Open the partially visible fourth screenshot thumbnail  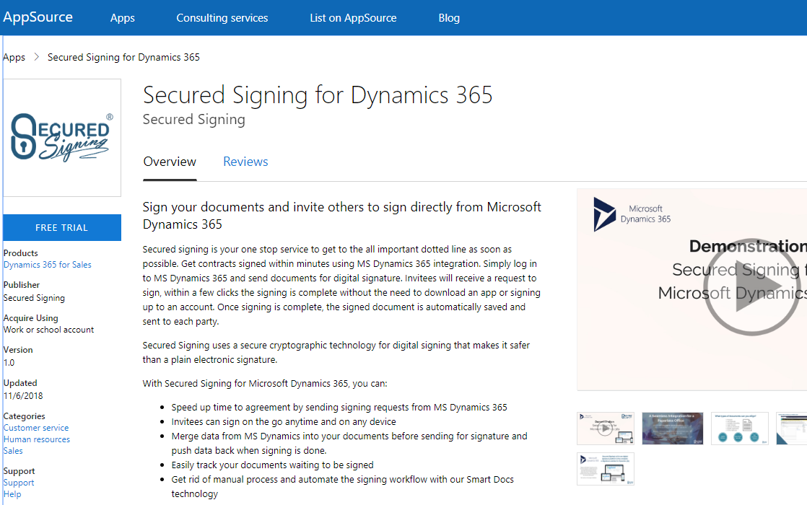click(791, 428)
